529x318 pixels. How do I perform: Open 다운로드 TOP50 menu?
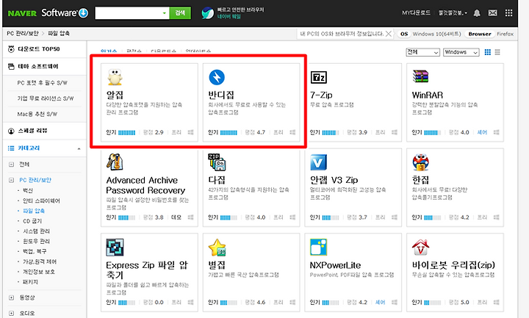[x=38, y=49]
